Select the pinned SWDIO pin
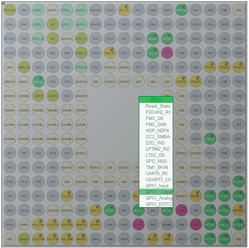The height and width of the screenshot is (248, 249). point(81,239)
